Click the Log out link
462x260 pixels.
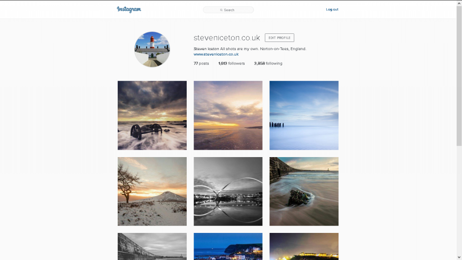click(x=332, y=9)
